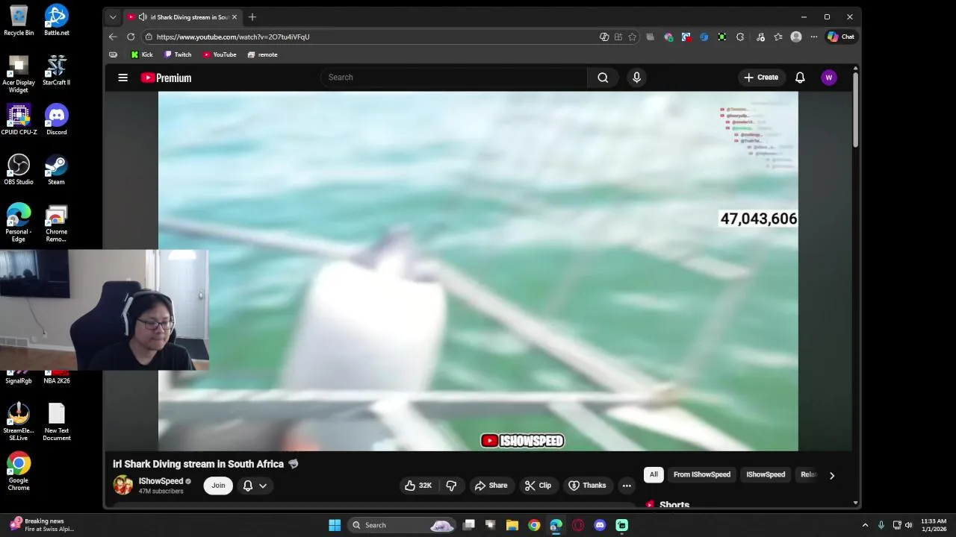Open Discord desktop shortcut
956x537 pixels.
[x=57, y=120]
